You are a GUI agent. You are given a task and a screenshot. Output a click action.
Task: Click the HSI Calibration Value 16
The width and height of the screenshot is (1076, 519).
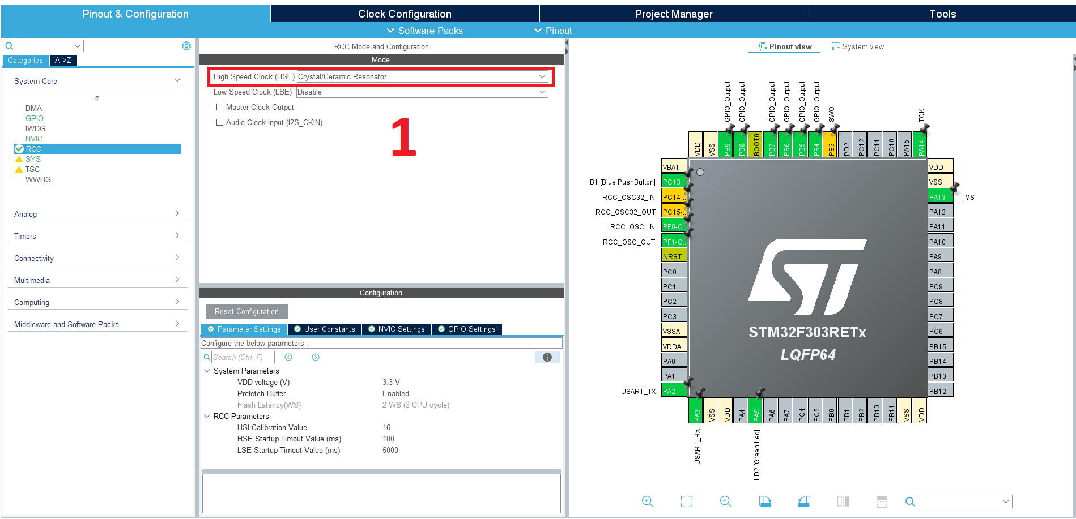[386, 427]
